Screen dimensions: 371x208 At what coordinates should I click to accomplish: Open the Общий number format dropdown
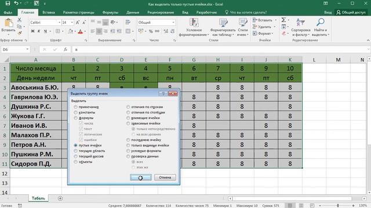point(173,23)
